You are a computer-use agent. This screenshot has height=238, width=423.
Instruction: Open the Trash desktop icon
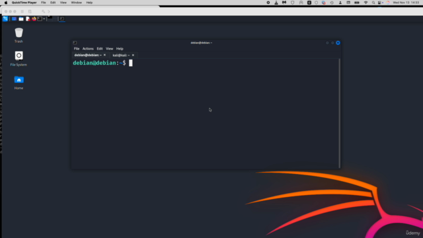pos(19,35)
